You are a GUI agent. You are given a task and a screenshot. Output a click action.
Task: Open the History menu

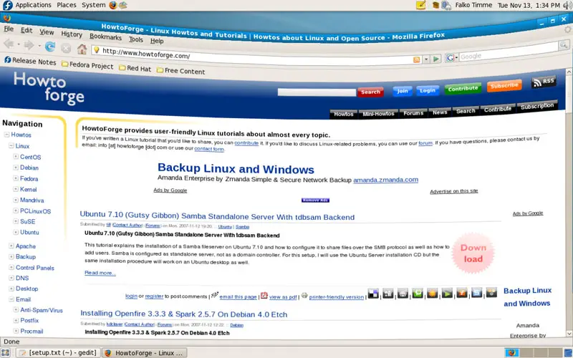click(72, 34)
